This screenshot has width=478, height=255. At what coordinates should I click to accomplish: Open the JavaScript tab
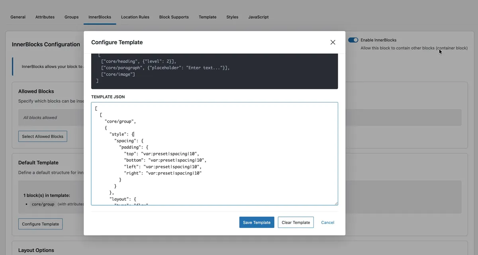coord(259,17)
